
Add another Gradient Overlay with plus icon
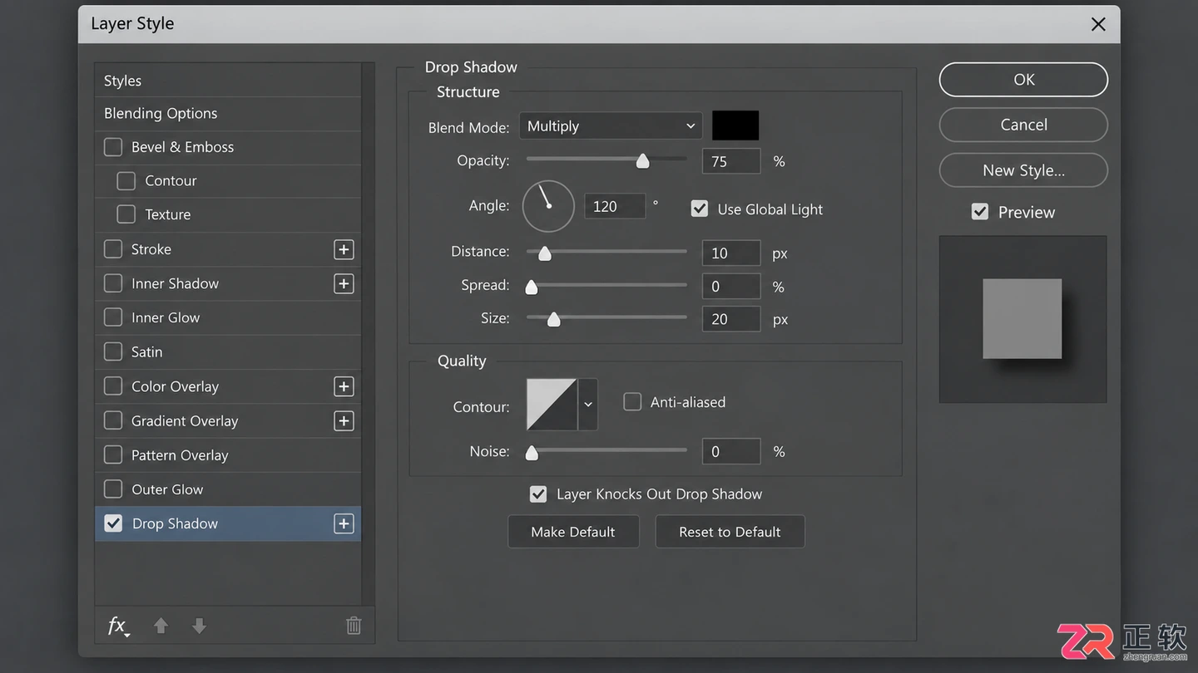[344, 420]
